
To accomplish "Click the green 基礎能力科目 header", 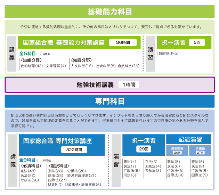I will pos(109,12).
